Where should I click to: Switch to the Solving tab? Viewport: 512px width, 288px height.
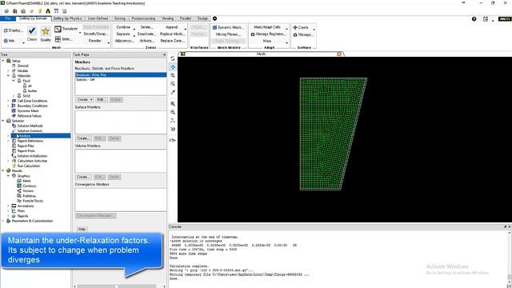[x=120, y=18]
